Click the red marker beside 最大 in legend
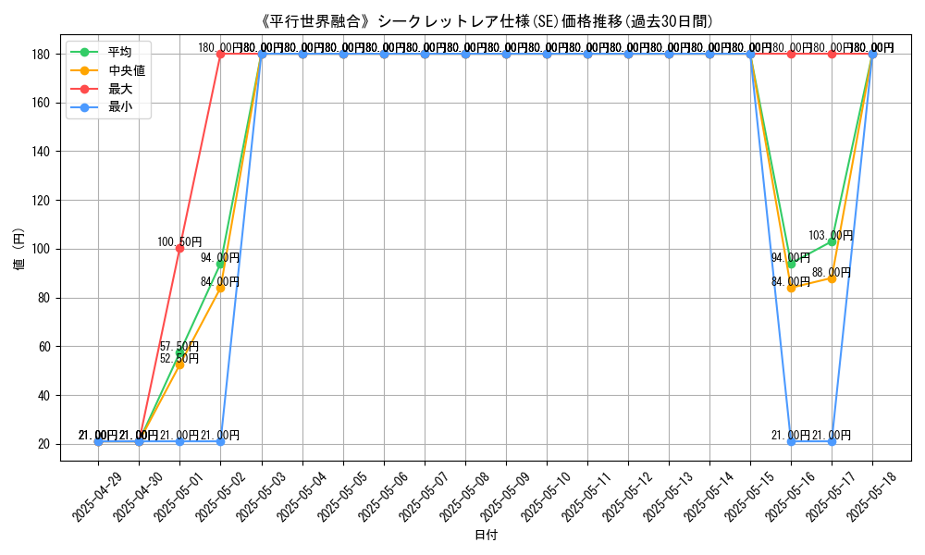Viewport: 925px width, 555px height. pos(85,89)
